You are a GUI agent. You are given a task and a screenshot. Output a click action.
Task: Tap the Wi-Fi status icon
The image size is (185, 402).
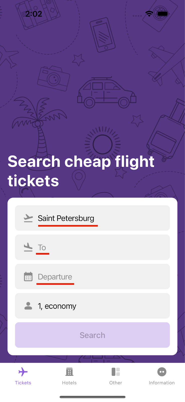click(x=149, y=14)
